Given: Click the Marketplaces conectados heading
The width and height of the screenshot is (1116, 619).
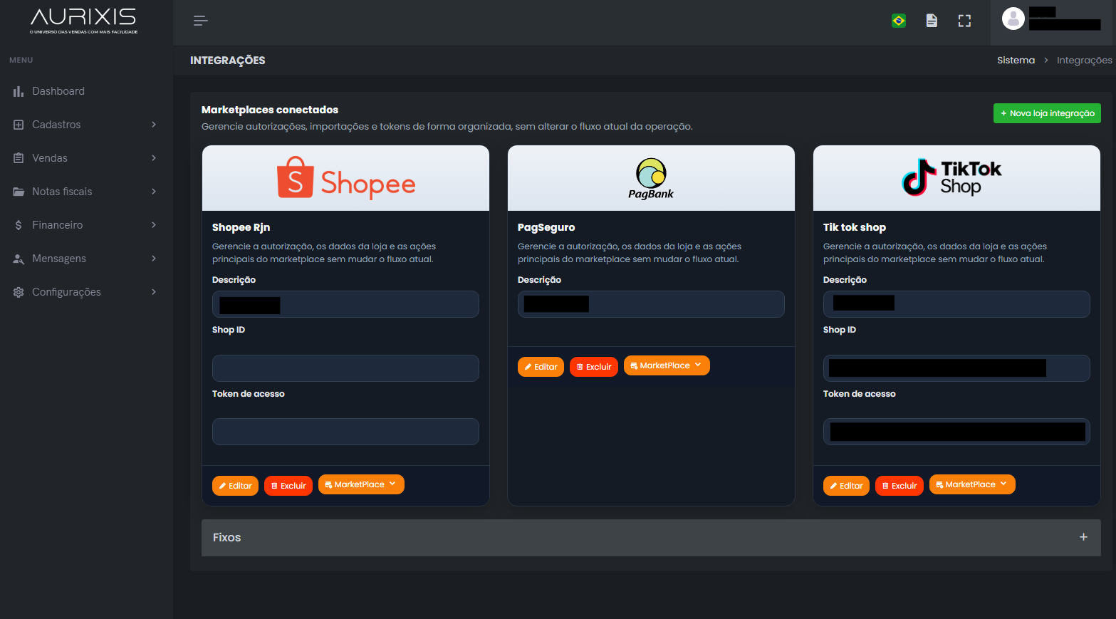Looking at the screenshot, I should click(270, 110).
